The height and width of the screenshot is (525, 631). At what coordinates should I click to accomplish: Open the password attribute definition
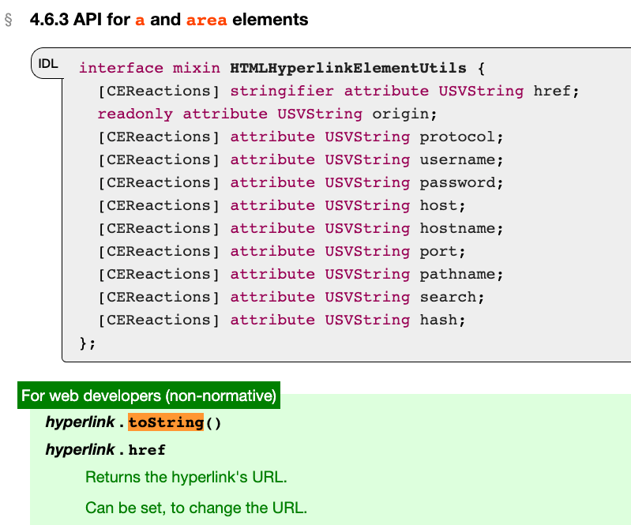tap(457, 182)
